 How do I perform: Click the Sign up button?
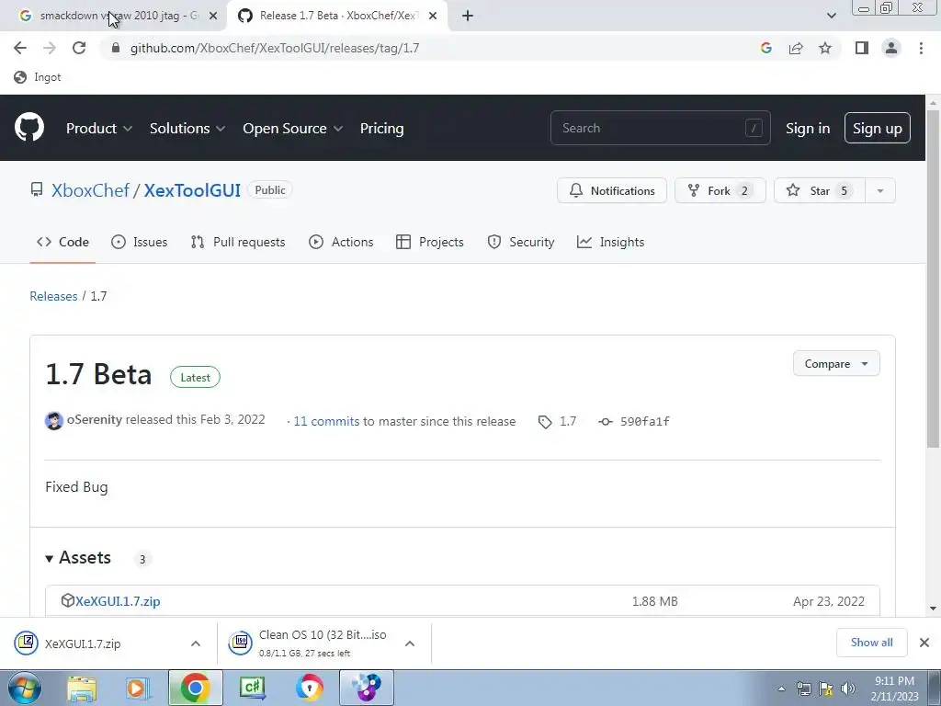tap(877, 128)
